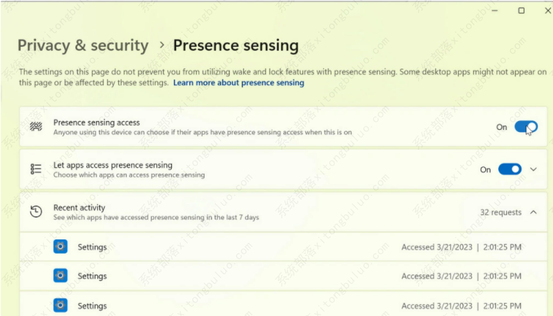Click the first Settings gear icon
553x316 pixels.
coord(60,247)
